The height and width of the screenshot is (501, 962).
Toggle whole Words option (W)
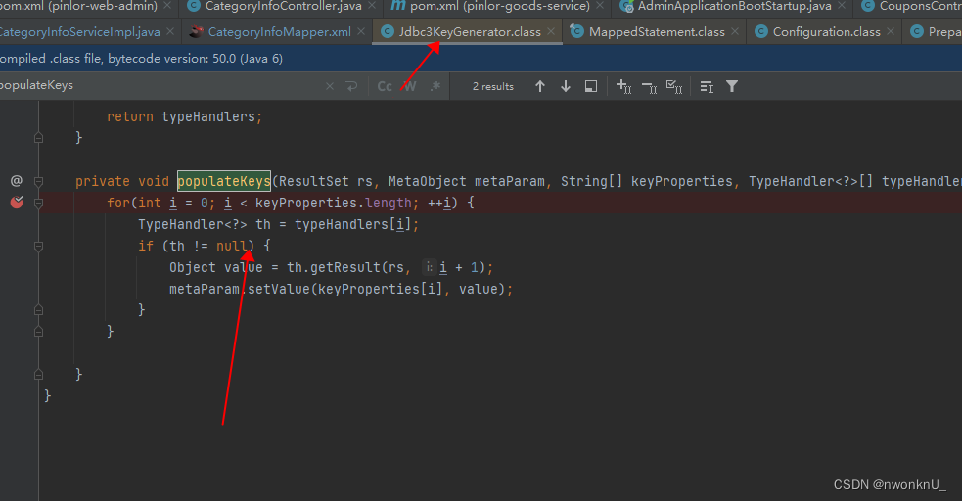(410, 86)
